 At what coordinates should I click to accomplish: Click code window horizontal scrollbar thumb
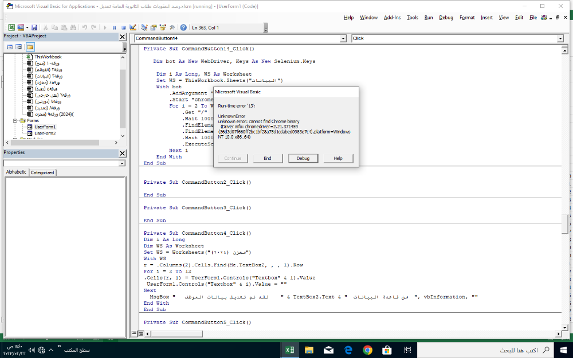176,333
